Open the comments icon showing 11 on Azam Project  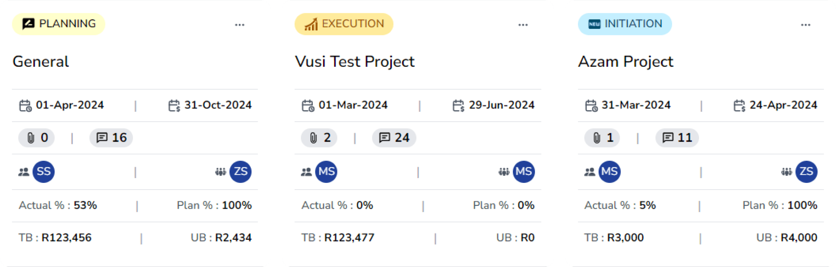(668, 138)
